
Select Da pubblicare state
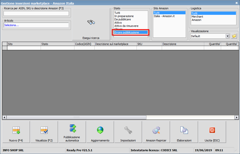[123, 19]
